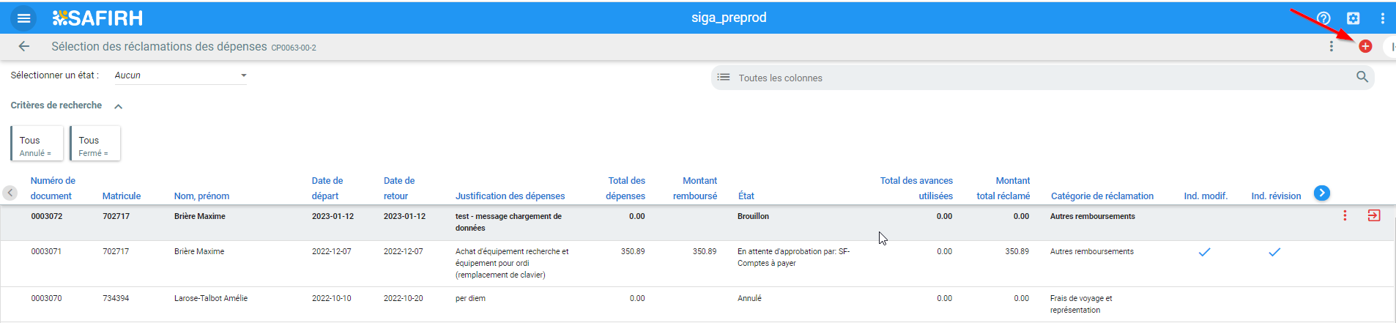
Task: Click the columns list icon in search bar
Action: 724,77
